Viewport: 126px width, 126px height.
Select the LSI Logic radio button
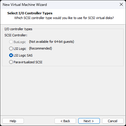pos(11,49)
